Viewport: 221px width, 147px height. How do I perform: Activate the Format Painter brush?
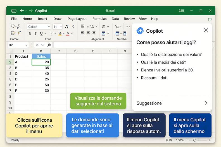pyautogui.click(x=19, y=33)
